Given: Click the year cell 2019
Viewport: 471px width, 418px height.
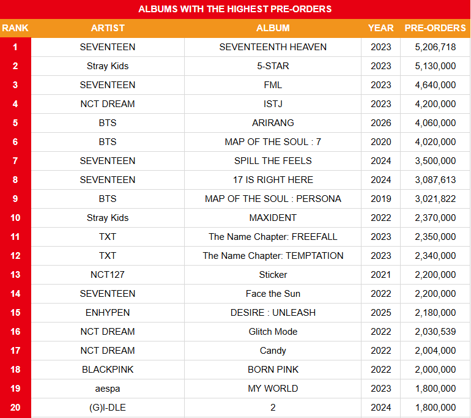Looking at the screenshot, I should tap(381, 199).
